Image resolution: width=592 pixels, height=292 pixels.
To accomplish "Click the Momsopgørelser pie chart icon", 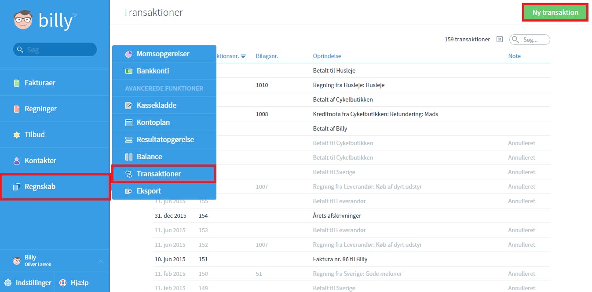I will pos(129,54).
